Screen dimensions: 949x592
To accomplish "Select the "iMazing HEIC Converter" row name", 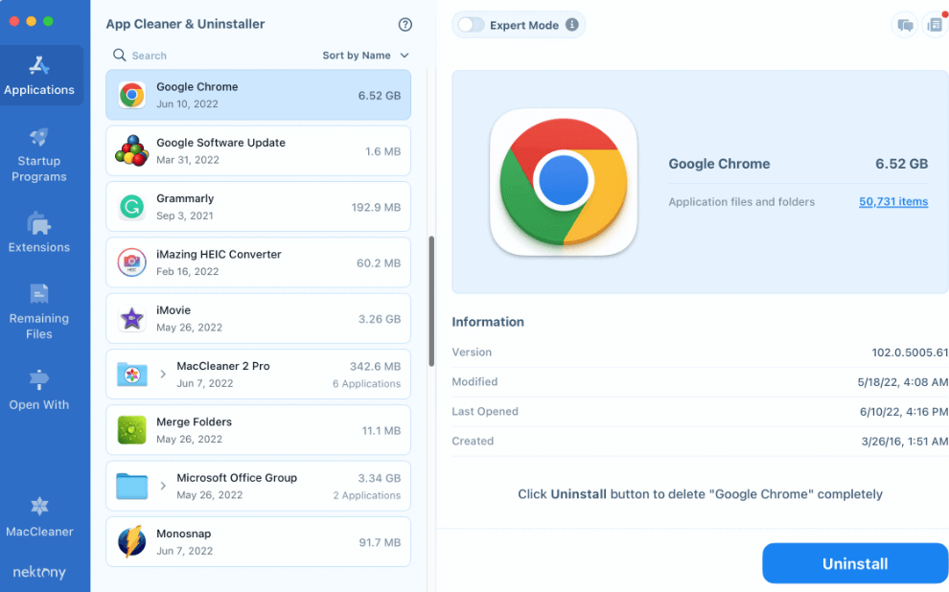I will 219,255.
